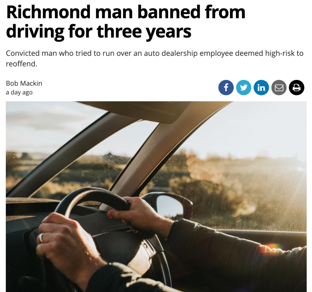Viewport: 312px width, 292px height.
Task: Print the article using the printer icon
Action: (x=297, y=88)
